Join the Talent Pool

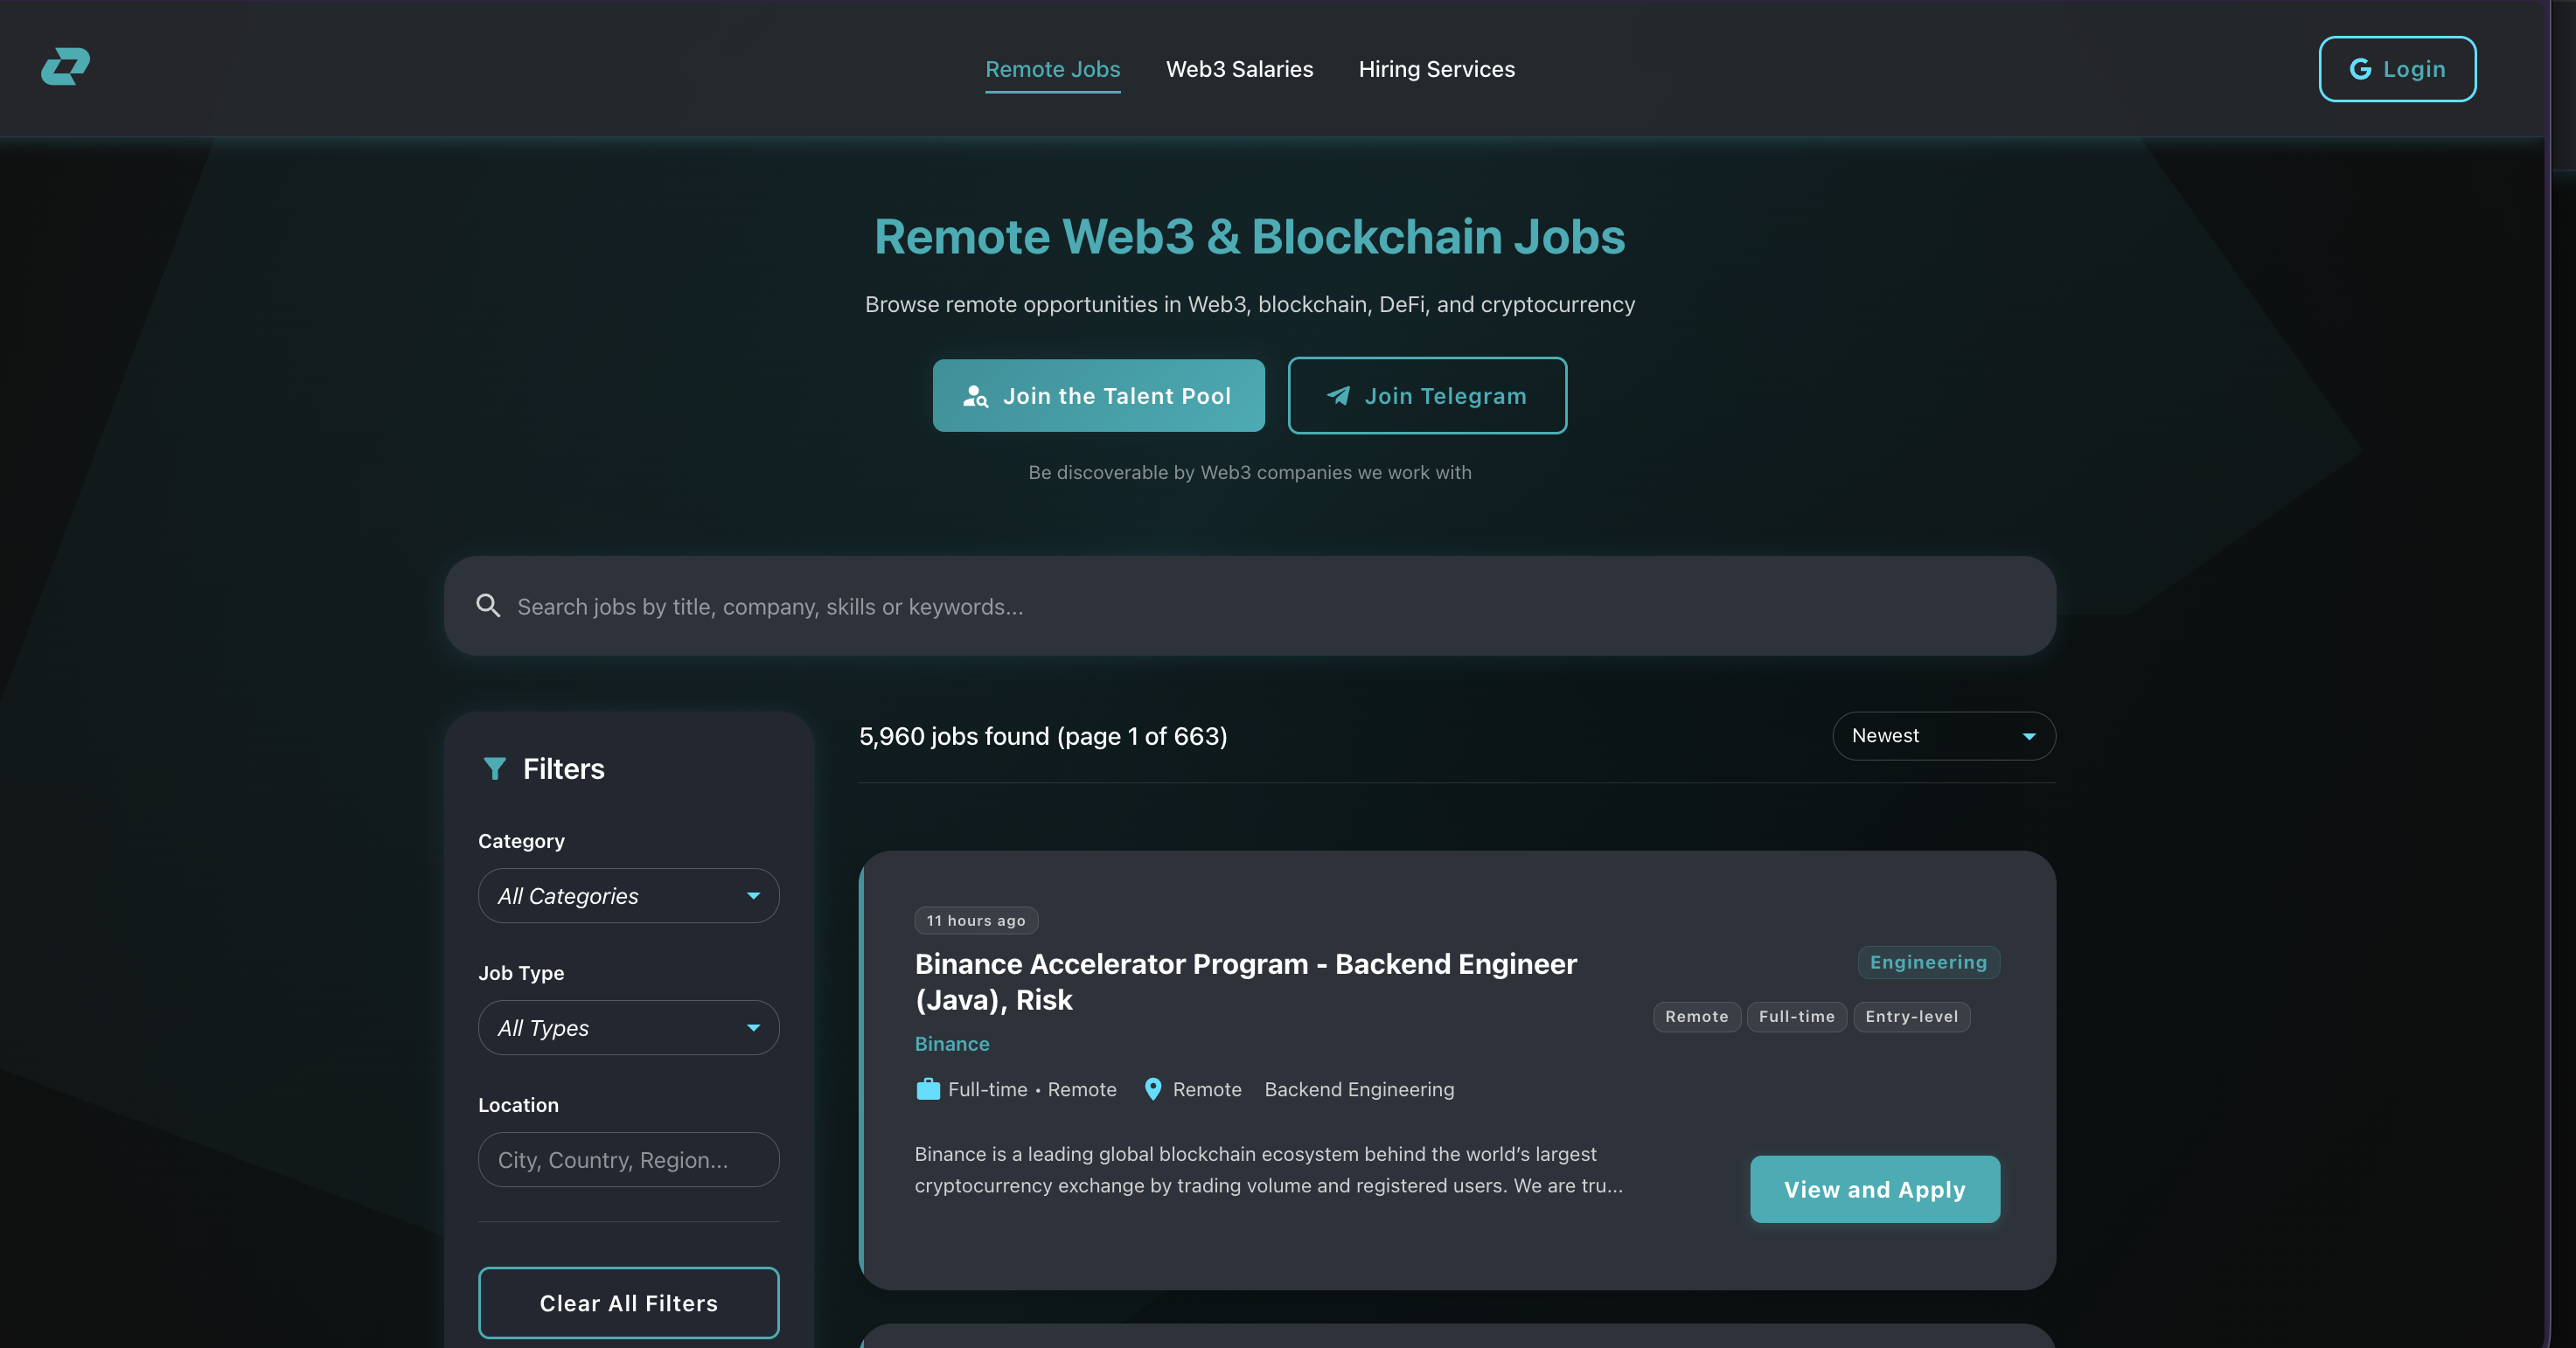coord(1098,396)
